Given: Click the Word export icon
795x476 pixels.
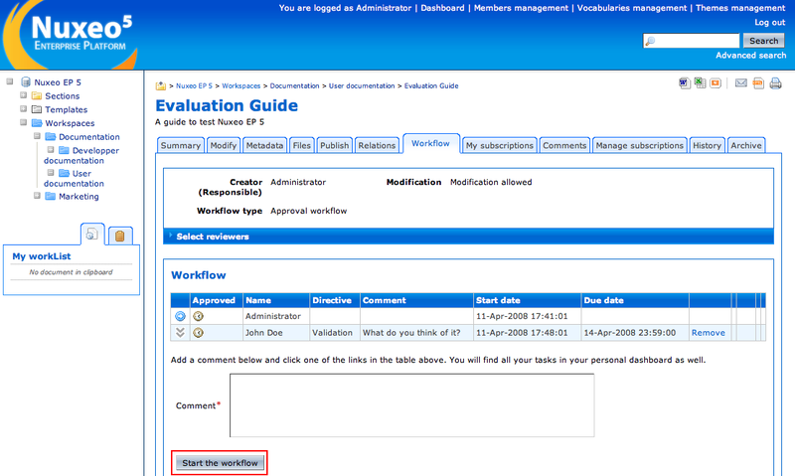Looking at the screenshot, I should tap(685, 83).
